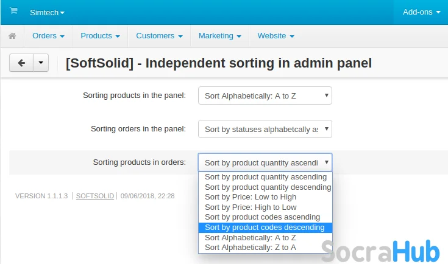Open the Marketing menu
This screenshot has width=448, height=264.
(219, 36)
